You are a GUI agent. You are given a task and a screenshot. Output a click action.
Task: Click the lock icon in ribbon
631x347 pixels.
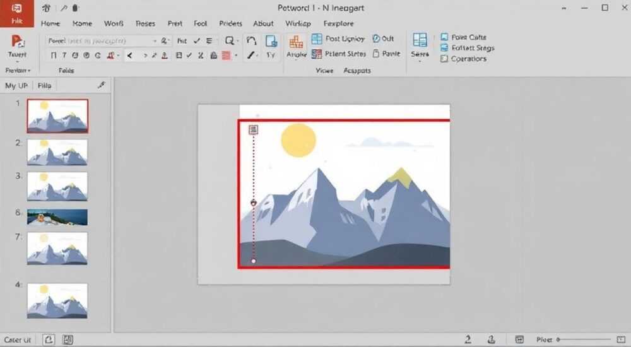click(x=214, y=56)
